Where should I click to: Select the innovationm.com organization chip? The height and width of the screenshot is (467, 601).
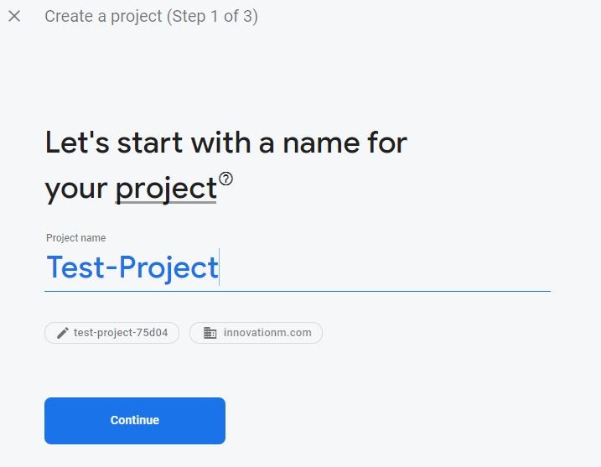pyautogui.click(x=256, y=333)
